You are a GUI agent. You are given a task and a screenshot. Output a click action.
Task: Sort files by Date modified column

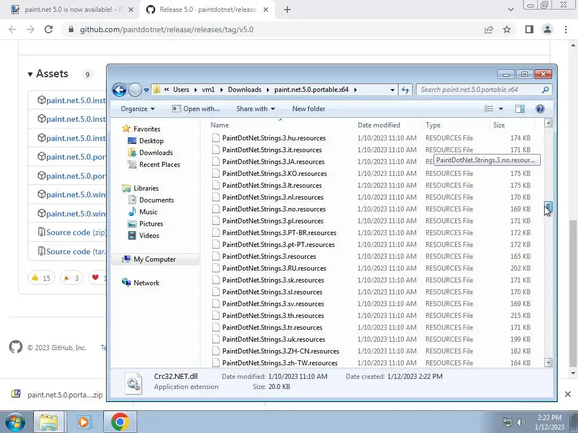[x=387, y=125]
